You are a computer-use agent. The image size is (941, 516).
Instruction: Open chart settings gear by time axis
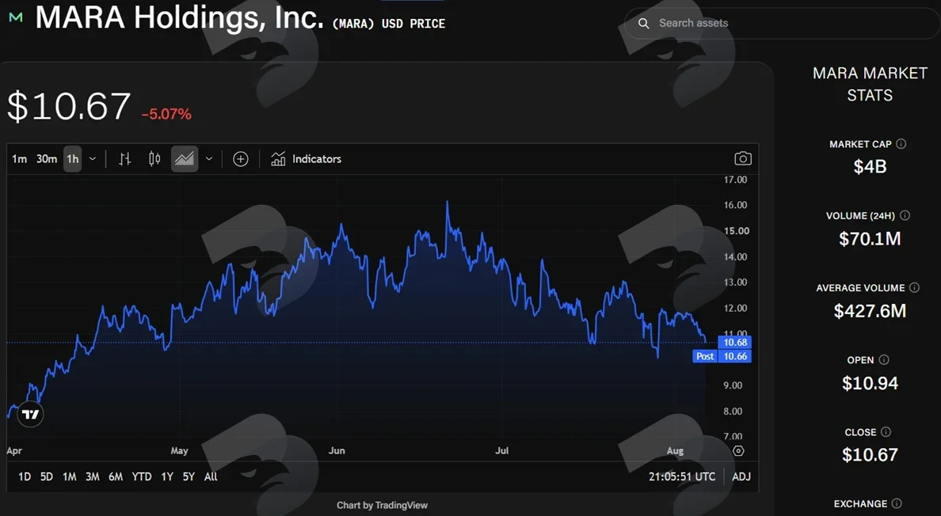738,450
